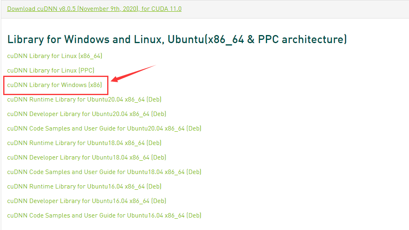
Task: Open cuDNN Developer Library for Ubuntu20.04 Deb
Action: pyautogui.click(x=87, y=114)
